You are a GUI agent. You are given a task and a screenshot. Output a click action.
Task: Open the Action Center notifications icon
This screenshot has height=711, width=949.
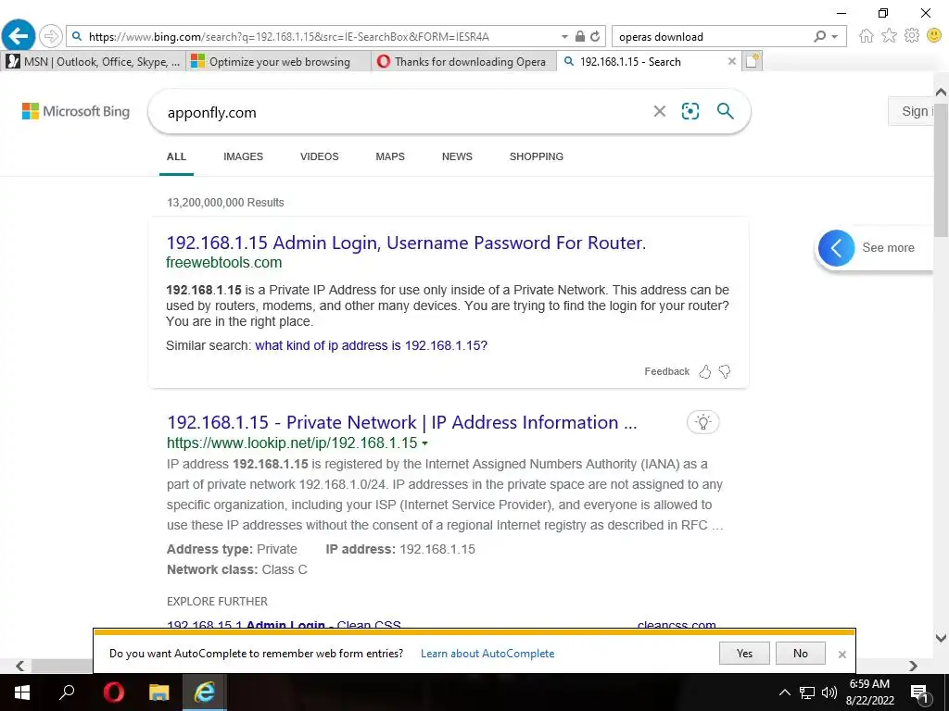[919, 694]
